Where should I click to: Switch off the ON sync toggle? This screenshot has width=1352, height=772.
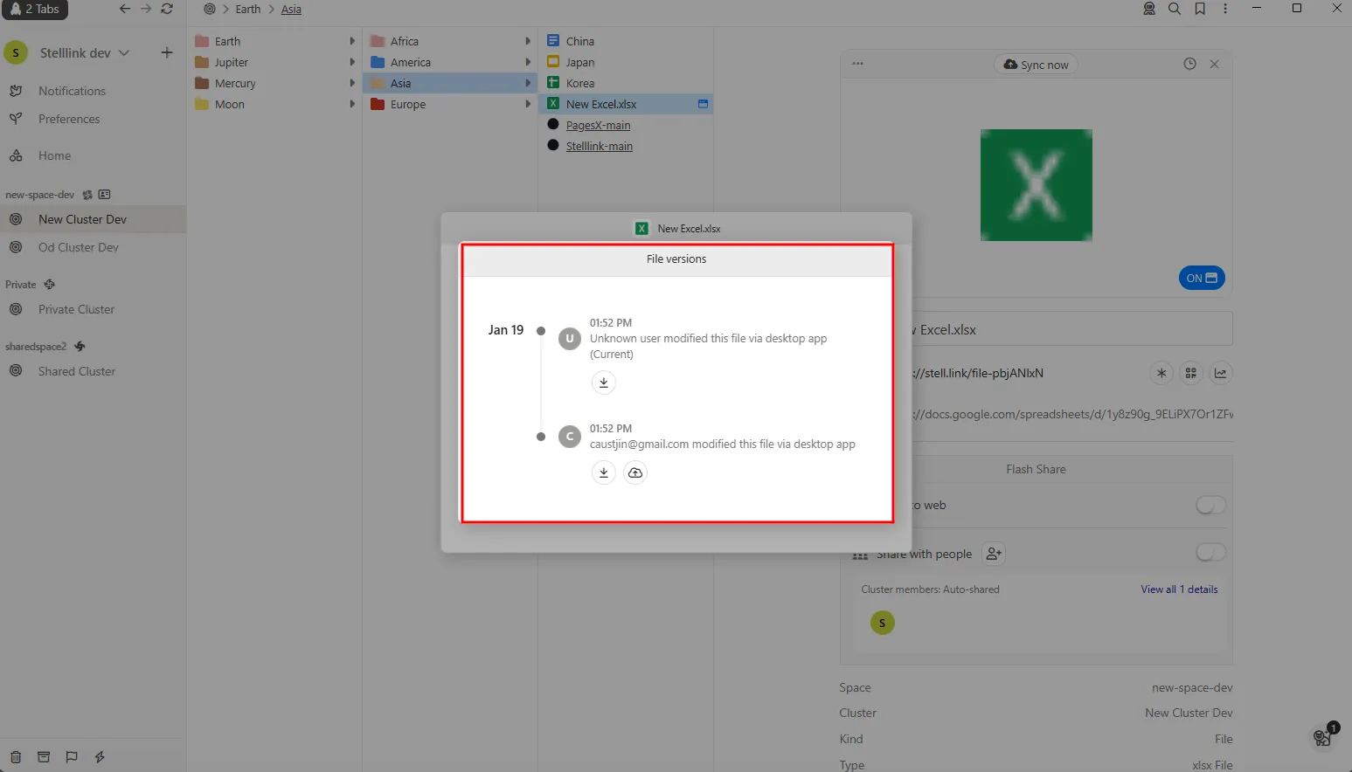(1202, 278)
